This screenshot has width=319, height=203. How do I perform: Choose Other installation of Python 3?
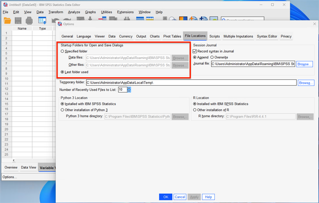62,110
